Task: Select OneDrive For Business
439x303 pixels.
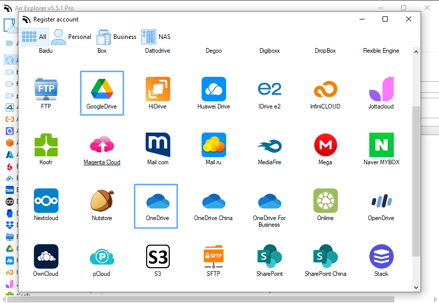Action: [x=269, y=201]
